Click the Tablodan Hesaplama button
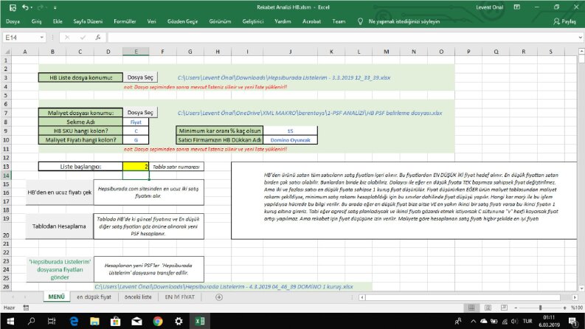Viewport: 585px width, 329px height. [59, 226]
